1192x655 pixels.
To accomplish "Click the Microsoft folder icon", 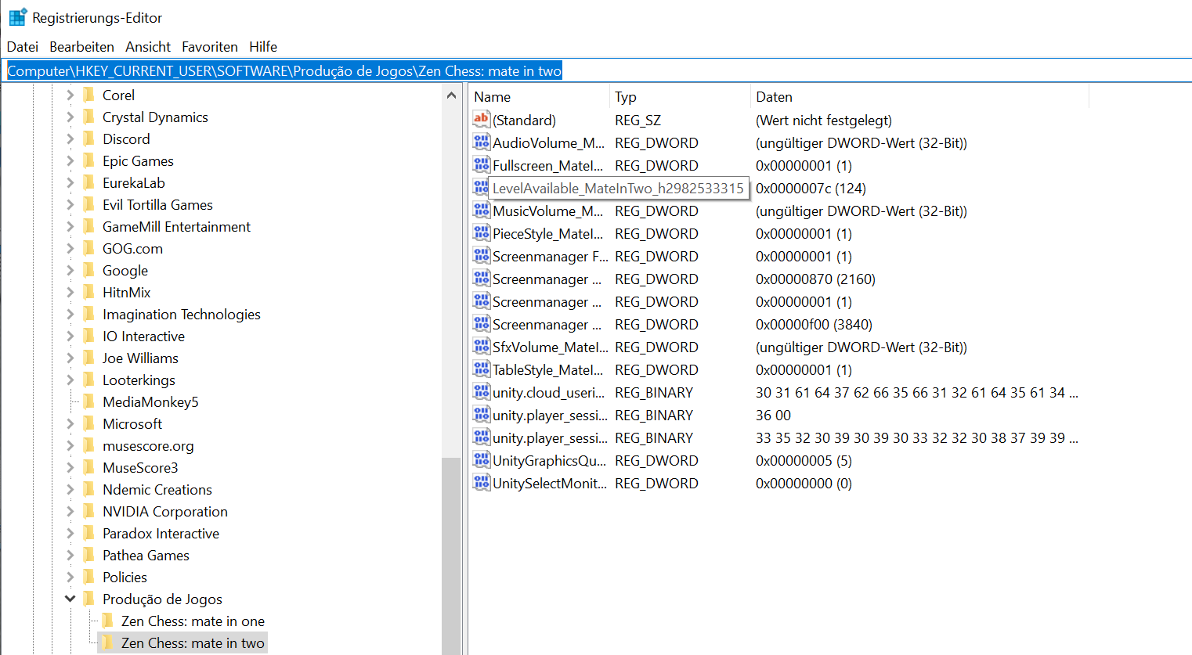I will point(89,423).
